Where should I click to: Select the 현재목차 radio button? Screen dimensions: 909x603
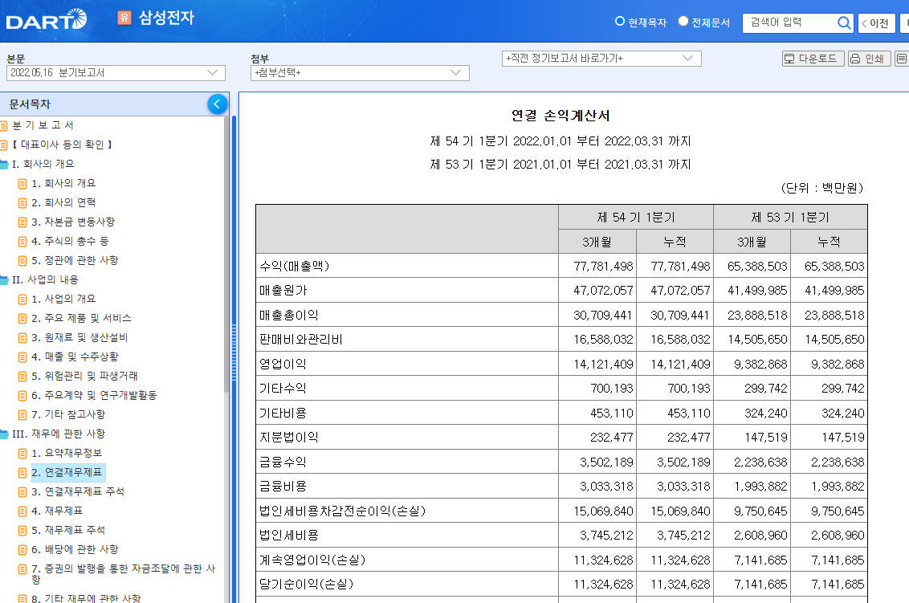pyautogui.click(x=620, y=22)
